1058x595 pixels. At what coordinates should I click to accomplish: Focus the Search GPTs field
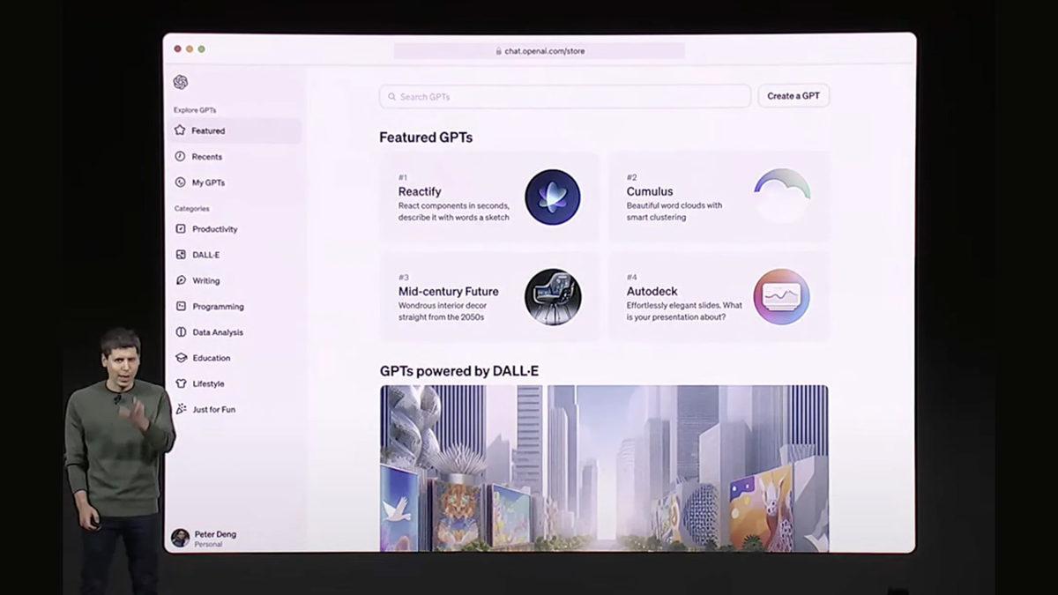[x=564, y=96]
